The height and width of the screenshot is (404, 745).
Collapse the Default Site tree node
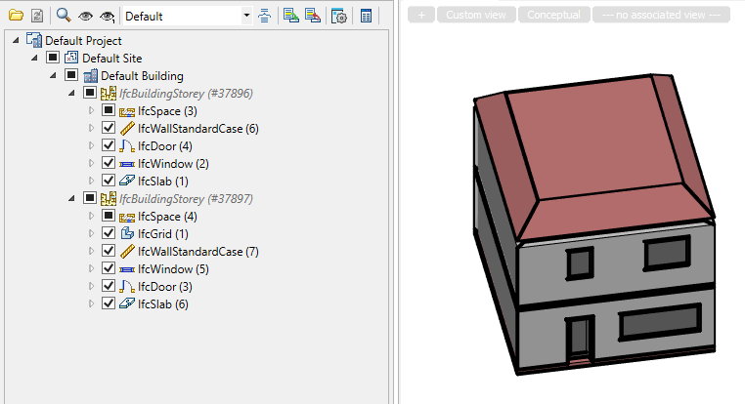pyautogui.click(x=36, y=59)
